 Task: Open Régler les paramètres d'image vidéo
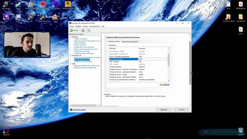[85, 68]
